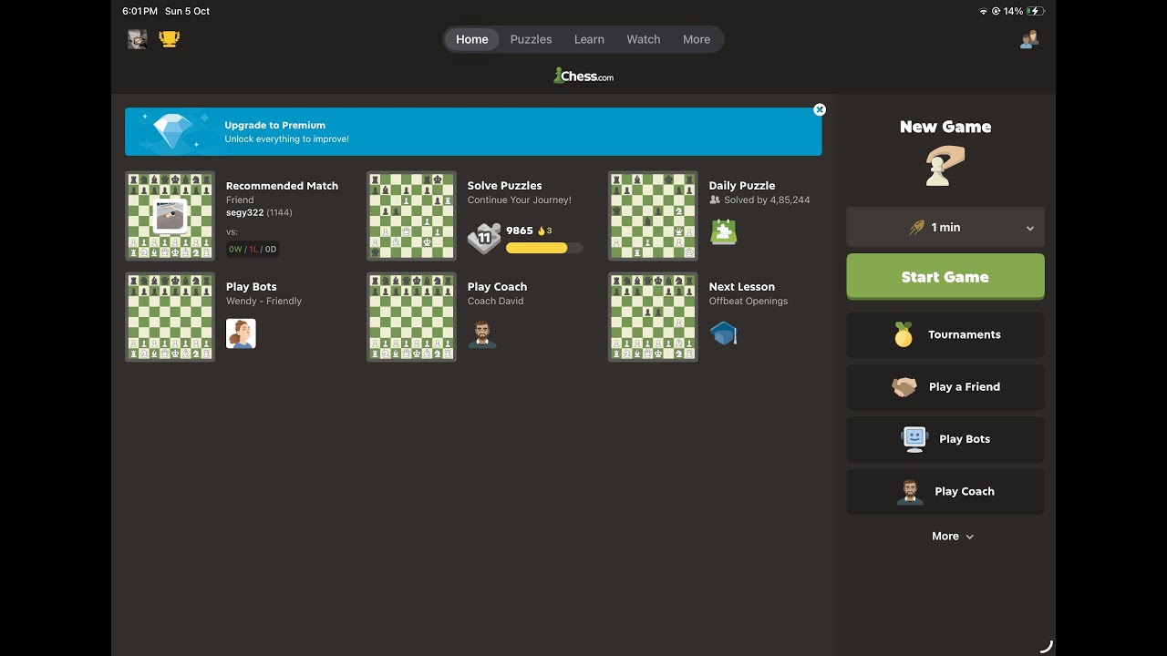Image resolution: width=1167 pixels, height=656 pixels.
Task: Click the coach face icon in the sidebar
Action: [x=910, y=492]
